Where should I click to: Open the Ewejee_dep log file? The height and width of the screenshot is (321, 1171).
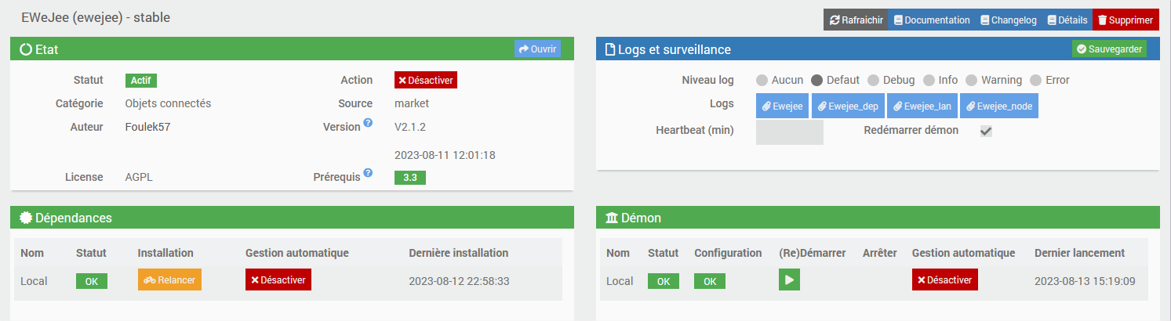click(847, 106)
